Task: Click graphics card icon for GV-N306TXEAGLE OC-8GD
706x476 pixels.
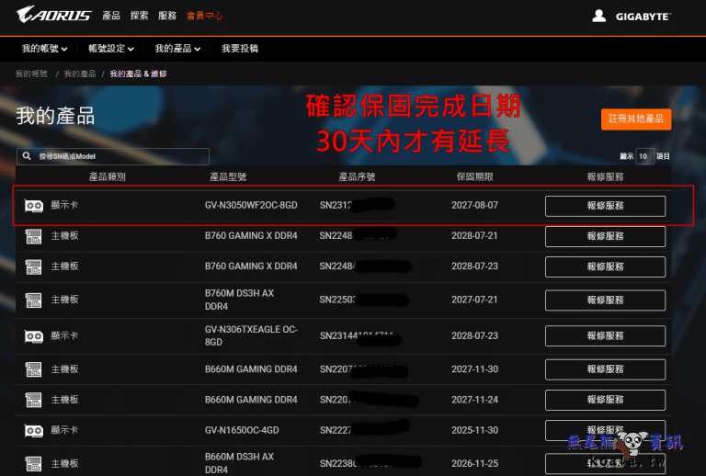Action: click(x=34, y=336)
